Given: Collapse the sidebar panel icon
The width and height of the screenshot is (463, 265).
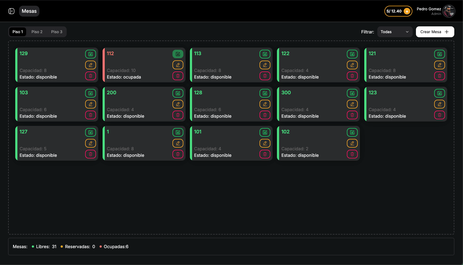Looking at the screenshot, I should click(x=11, y=11).
